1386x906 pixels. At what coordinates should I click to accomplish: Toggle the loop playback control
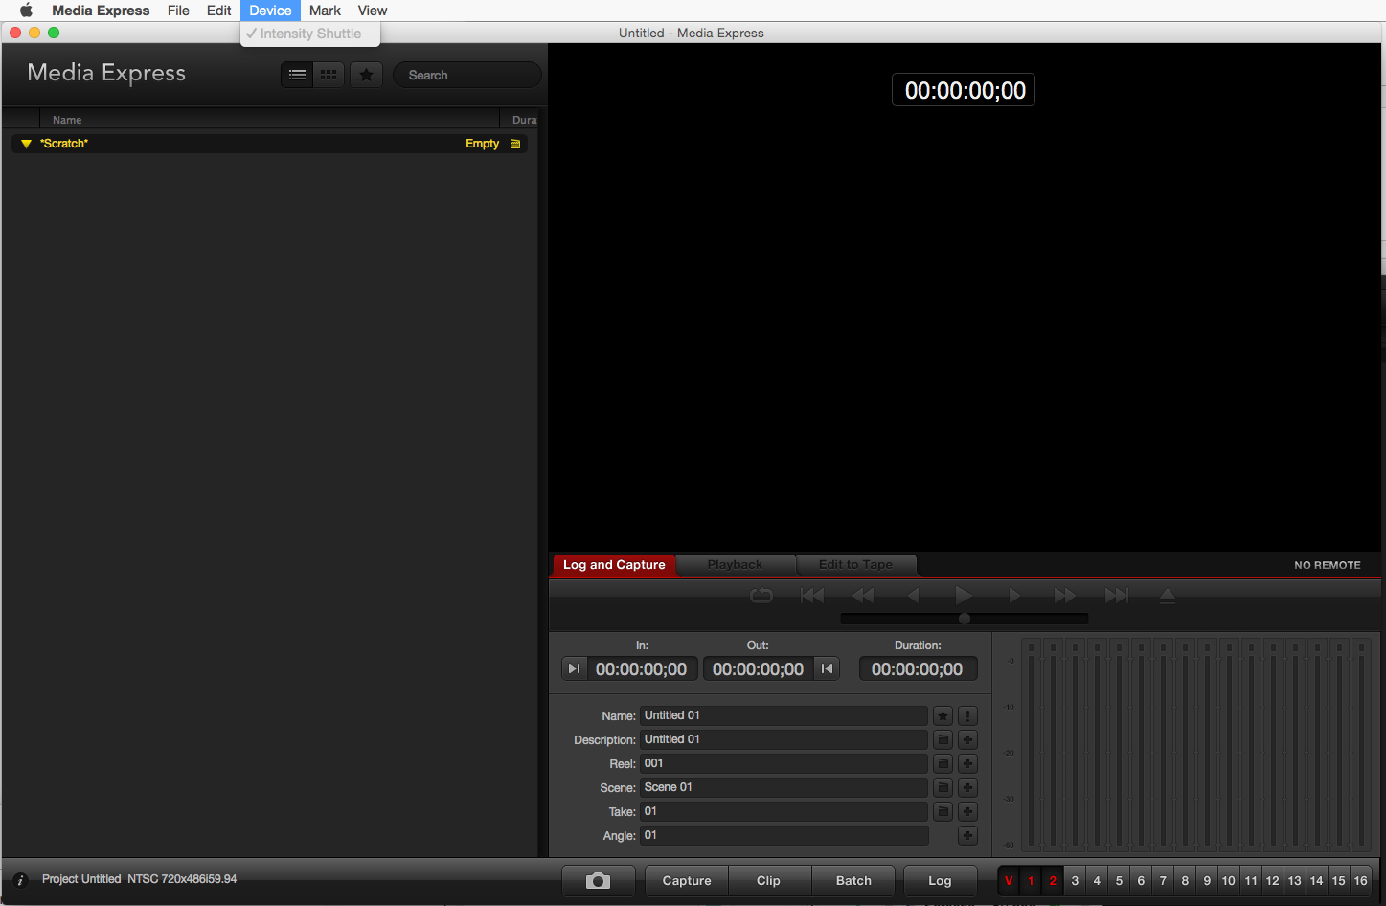[761, 596]
